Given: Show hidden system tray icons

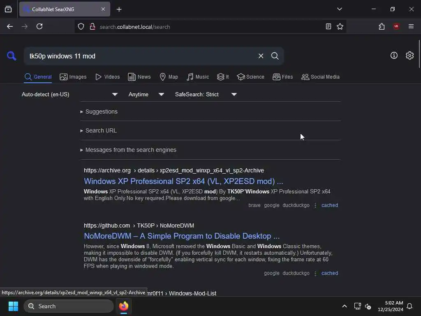Looking at the screenshot, I should 344,306.
